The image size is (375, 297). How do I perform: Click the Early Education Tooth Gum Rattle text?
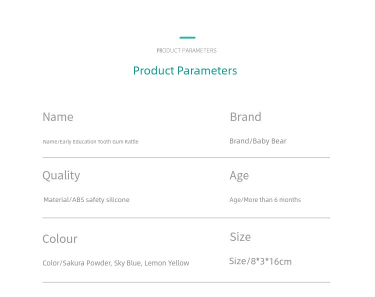click(99, 141)
